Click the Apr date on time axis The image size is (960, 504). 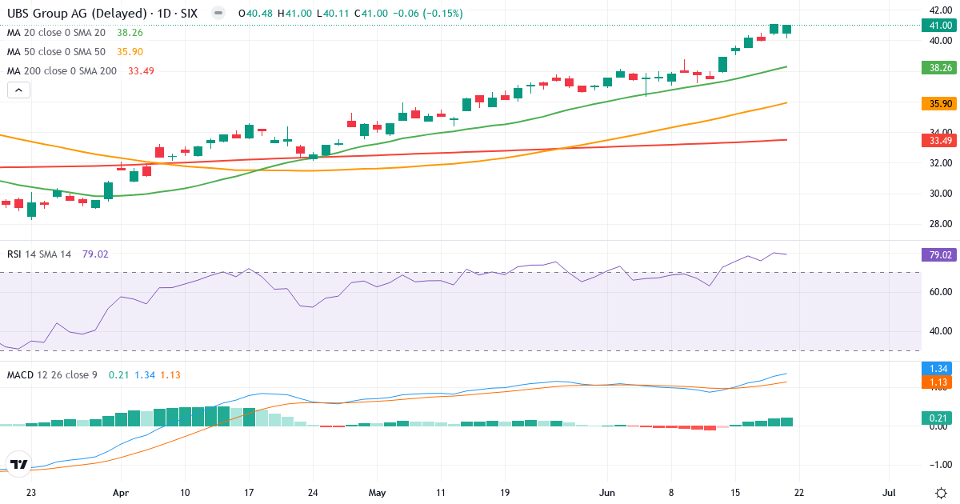121,492
